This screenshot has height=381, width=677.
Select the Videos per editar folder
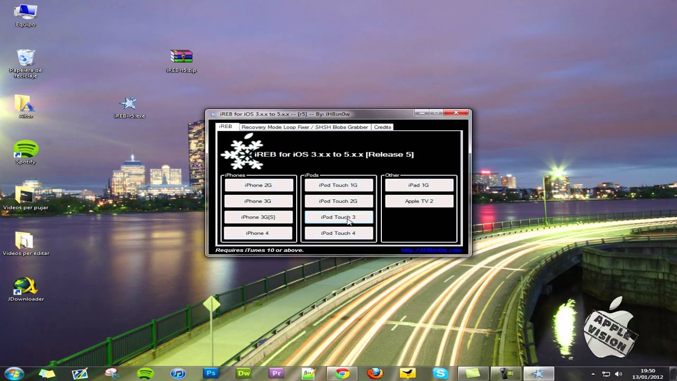pos(25,244)
